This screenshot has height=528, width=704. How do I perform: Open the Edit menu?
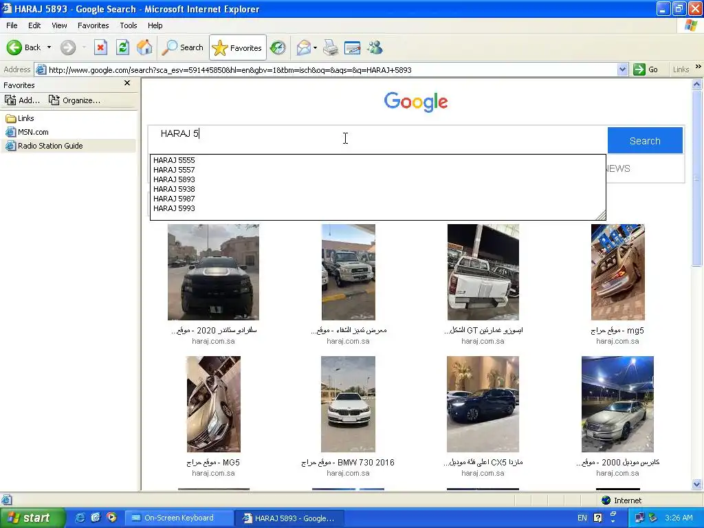pos(34,25)
